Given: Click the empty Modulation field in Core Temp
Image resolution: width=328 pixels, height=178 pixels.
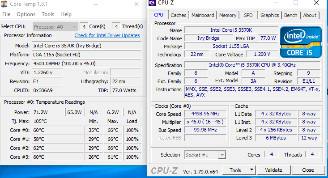Looking at the screenshot, I should point(126,72).
